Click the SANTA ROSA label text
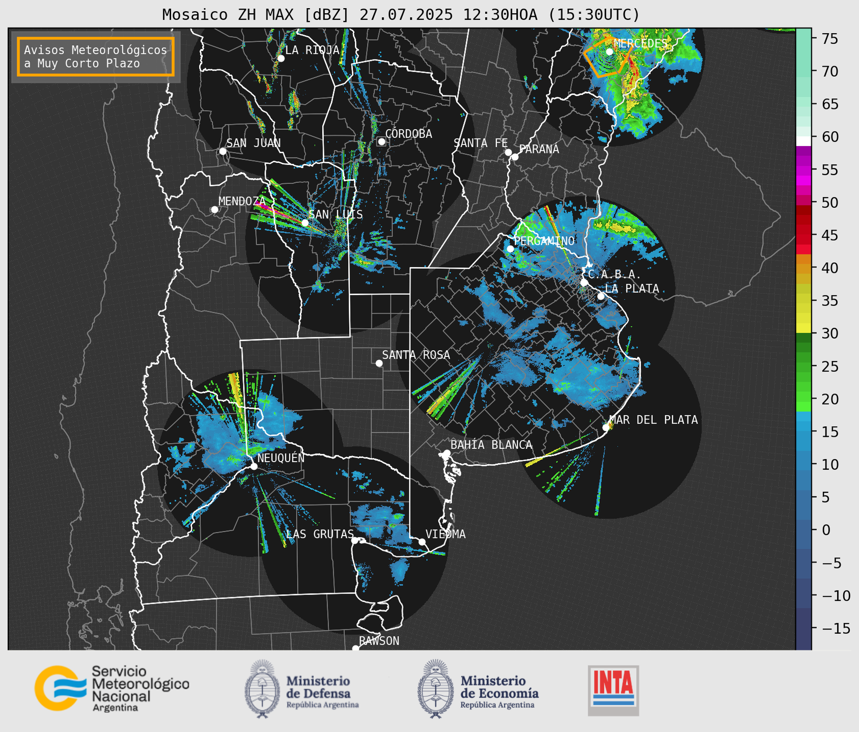The height and width of the screenshot is (732, 859). click(416, 355)
